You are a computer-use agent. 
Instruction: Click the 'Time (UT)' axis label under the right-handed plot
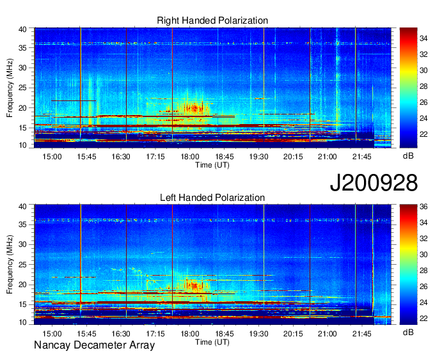212,165
